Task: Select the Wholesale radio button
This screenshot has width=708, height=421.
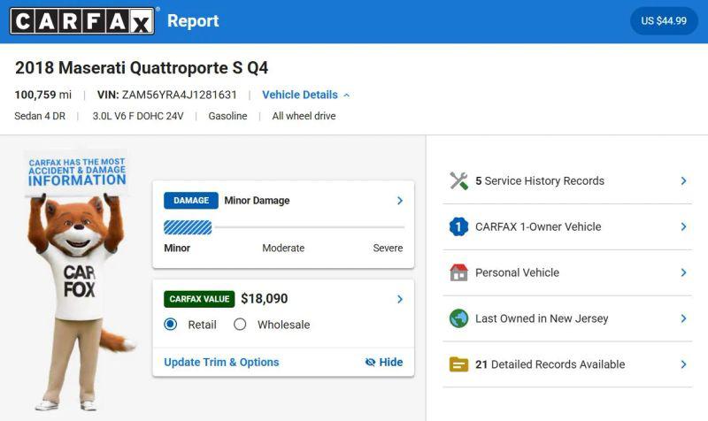Action: click(240, 325)
